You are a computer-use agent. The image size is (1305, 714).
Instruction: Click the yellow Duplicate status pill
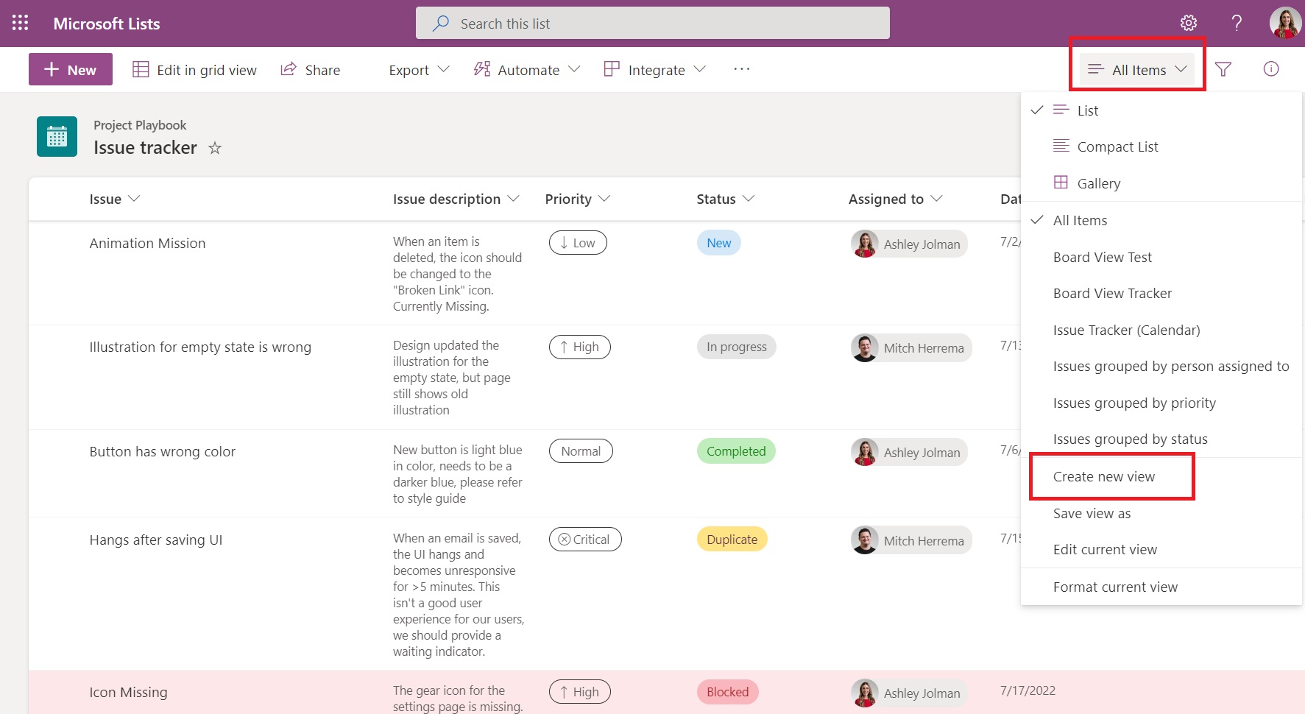(x=732, y=540)
